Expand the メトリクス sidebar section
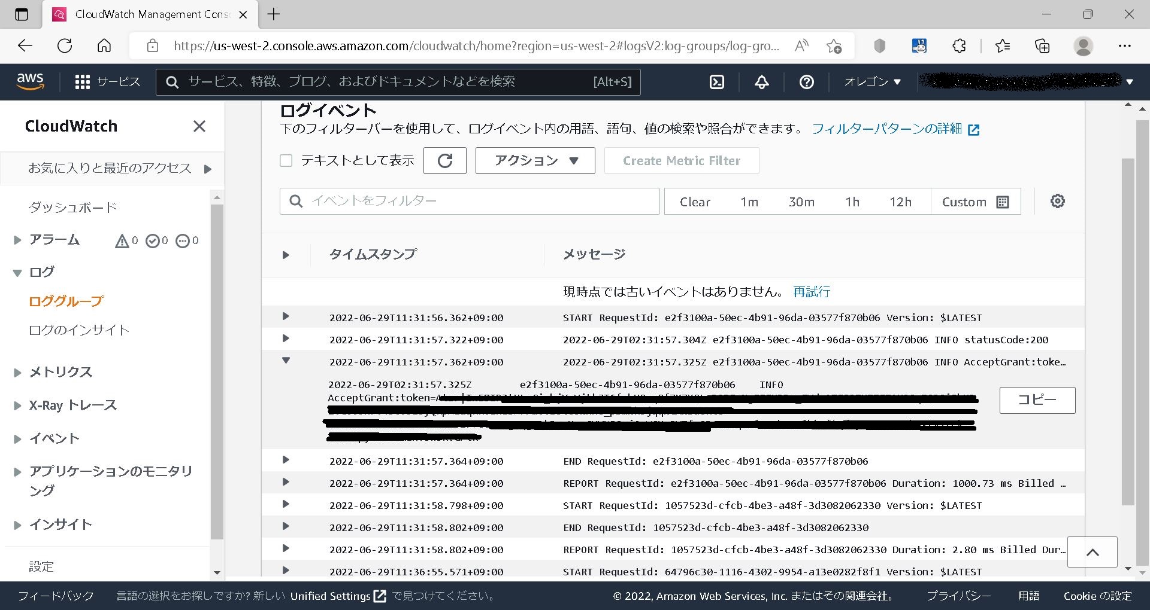The height and width of the screenshot is (610, 1150). point(17,373)
